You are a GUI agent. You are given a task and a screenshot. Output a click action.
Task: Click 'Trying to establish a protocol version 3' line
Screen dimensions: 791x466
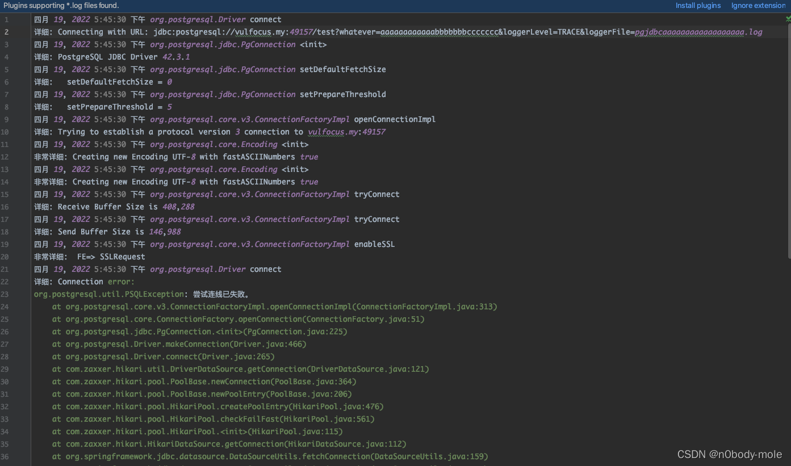click(x=210, y=132)
